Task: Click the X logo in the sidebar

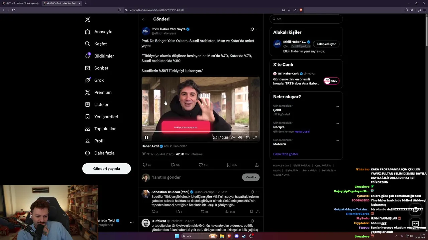Action: coord(88,19)
